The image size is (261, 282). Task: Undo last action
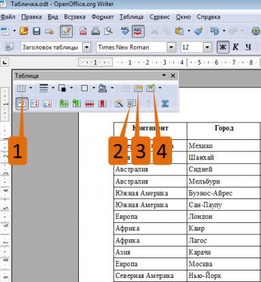coord(214,31)
